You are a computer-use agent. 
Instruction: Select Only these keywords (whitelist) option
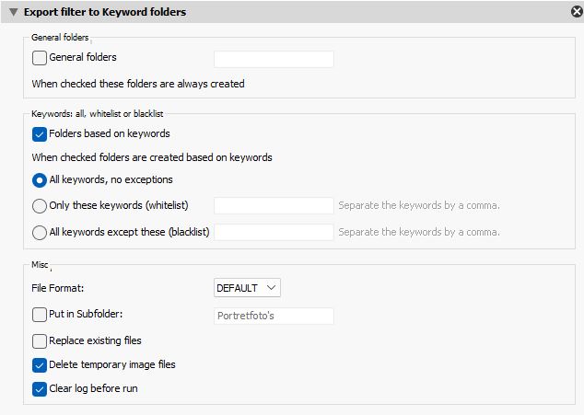[40, 206]
